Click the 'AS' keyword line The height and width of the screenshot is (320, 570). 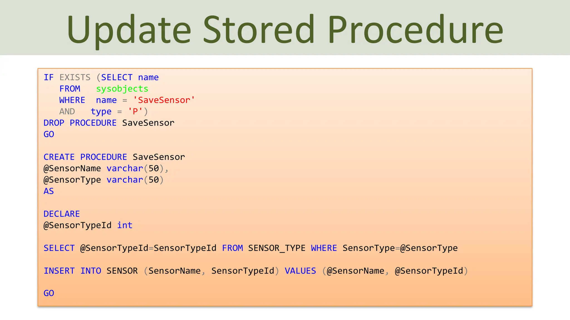49,191
